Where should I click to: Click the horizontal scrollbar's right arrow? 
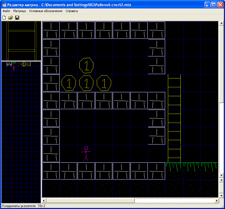[217, 201]
